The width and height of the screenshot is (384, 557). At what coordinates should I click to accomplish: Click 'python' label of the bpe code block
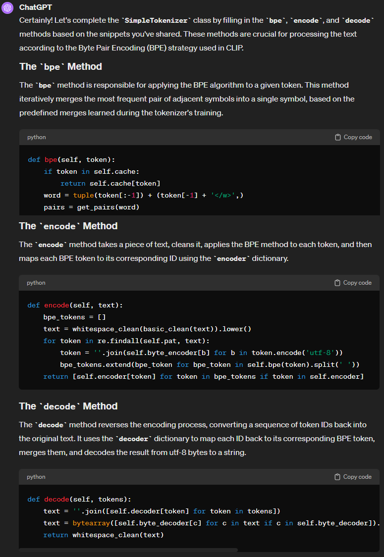click(x=37, y=137)
